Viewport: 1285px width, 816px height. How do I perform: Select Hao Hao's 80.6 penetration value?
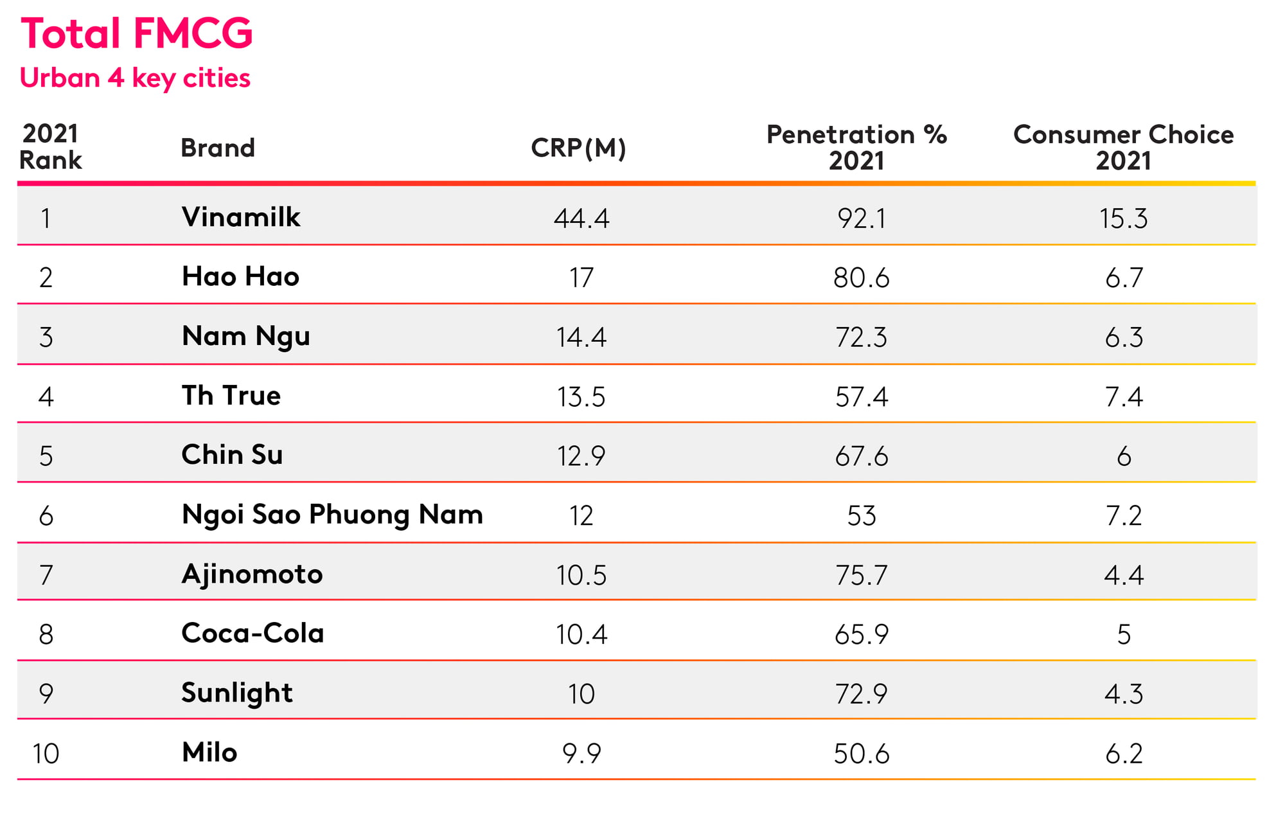(861, 278)
